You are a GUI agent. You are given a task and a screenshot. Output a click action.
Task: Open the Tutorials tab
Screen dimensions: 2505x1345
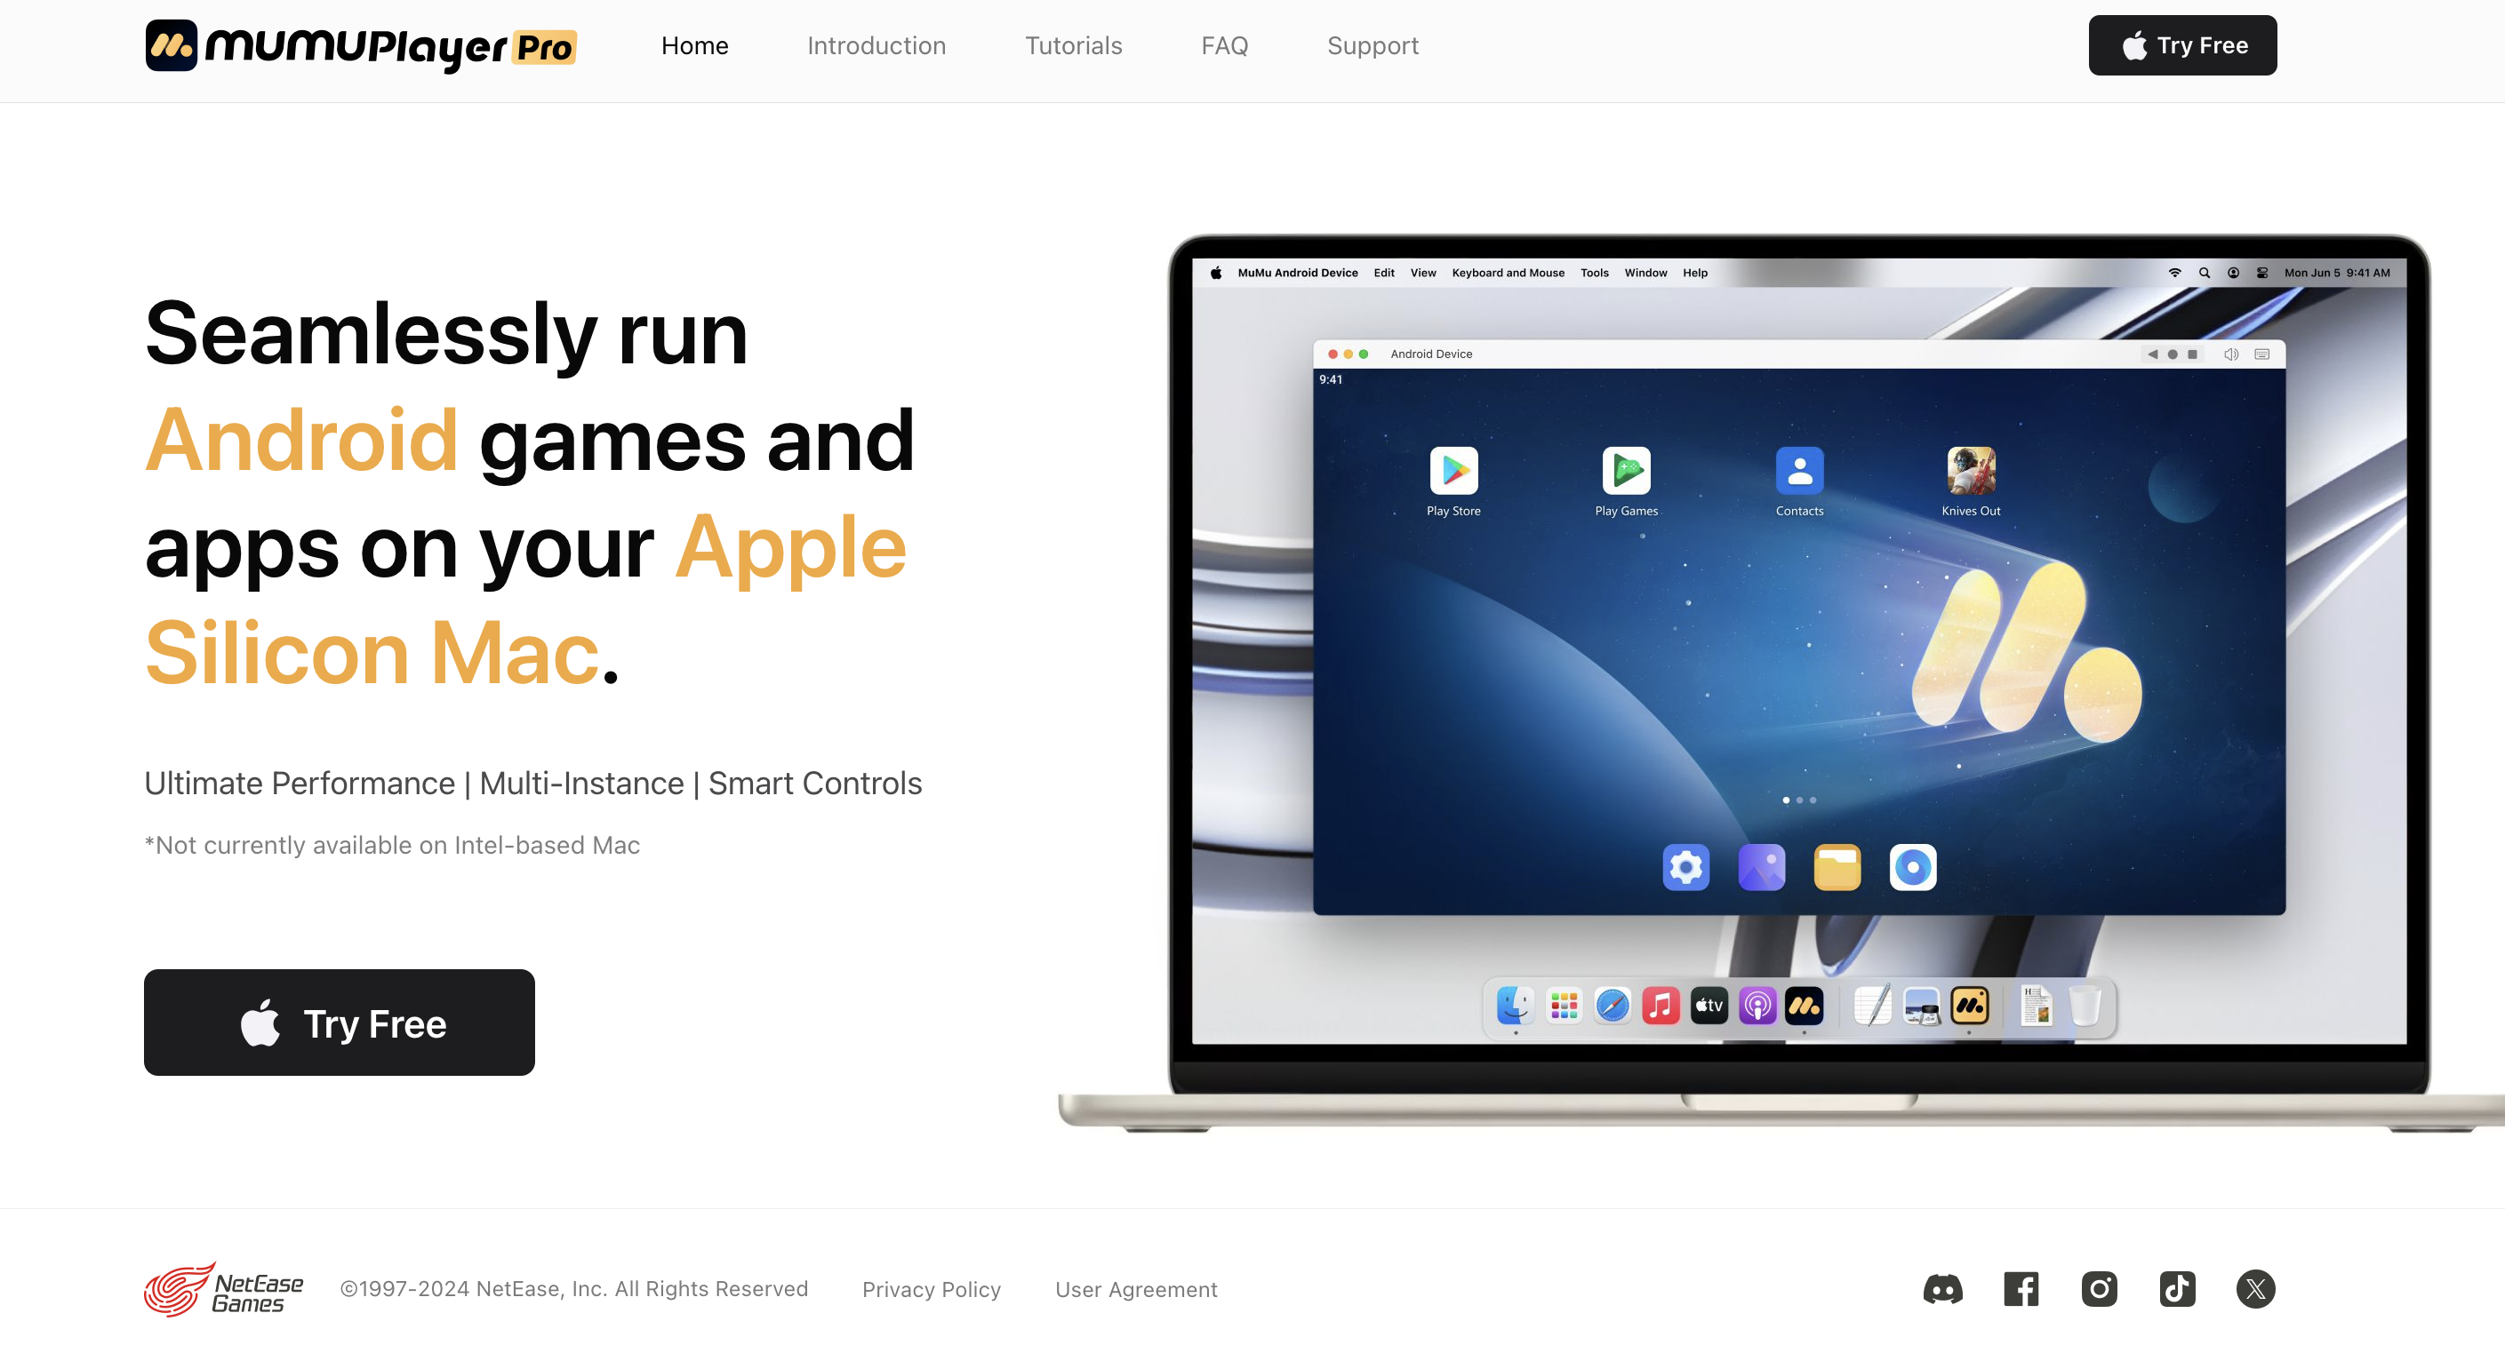pos(1072,44)
